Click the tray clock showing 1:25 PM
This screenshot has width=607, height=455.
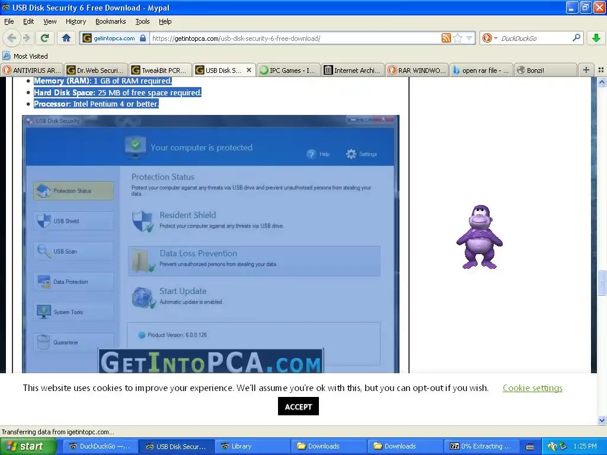[584, 446]
